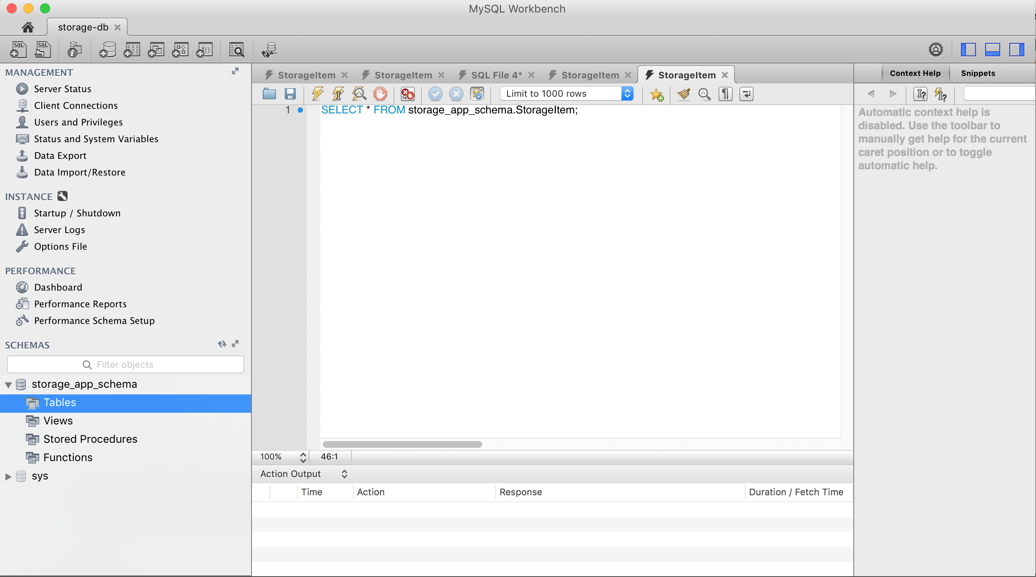
Task: Toggle automatic context help enable button
Action: coord(942,93)
